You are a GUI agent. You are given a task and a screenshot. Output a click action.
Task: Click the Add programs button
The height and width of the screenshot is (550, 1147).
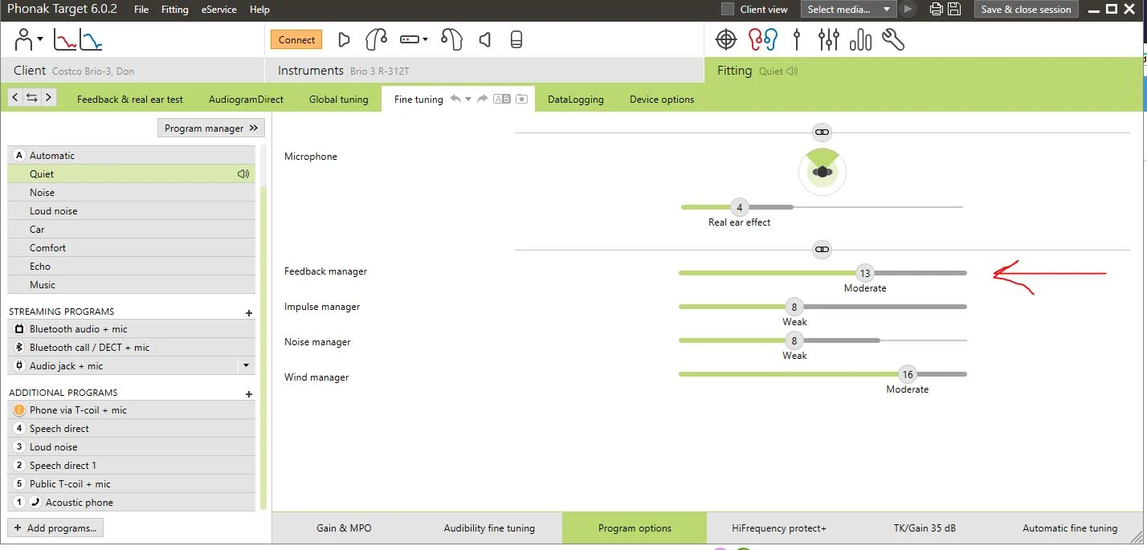coord(55,528)
